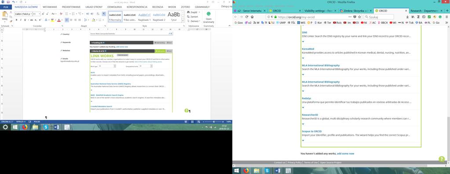
Task: Click the green help question button in Firefox
Action: tap(442, 159)
